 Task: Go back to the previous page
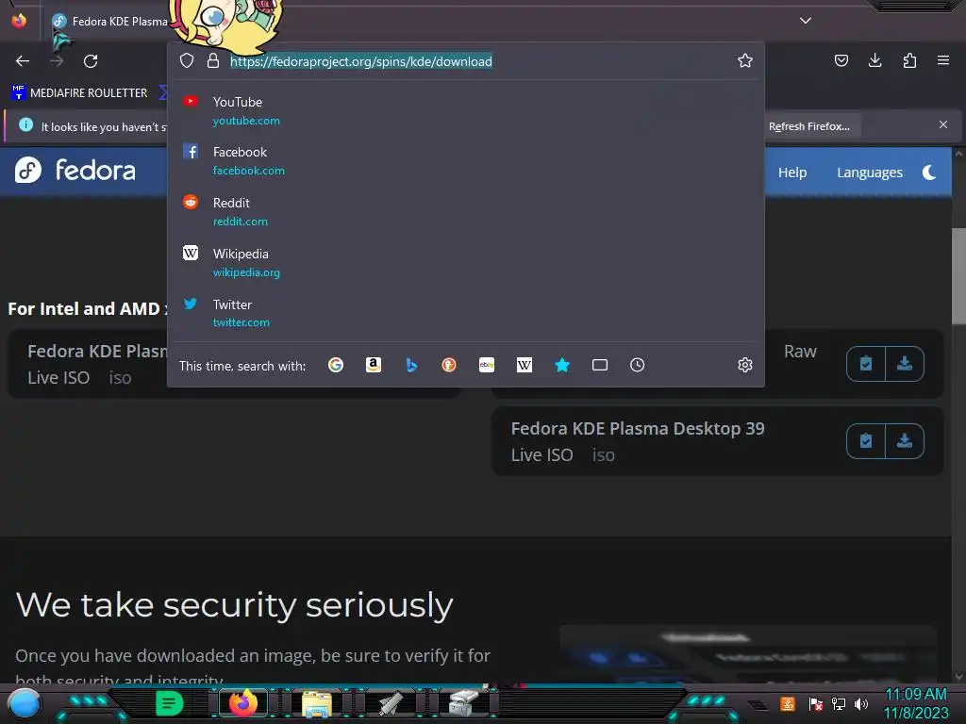[x=23, y=61]
